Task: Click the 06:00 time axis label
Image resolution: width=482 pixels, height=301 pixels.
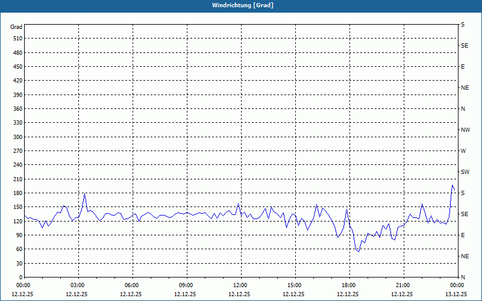Action: (133, 285)
